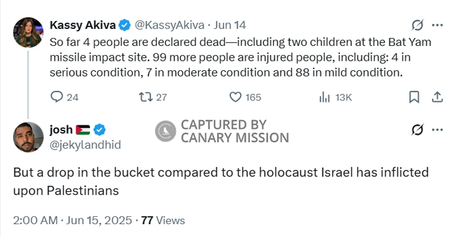Open the Kassy Akiva profile name link
Screen dimensions: 455x236
tap(83, 25)
